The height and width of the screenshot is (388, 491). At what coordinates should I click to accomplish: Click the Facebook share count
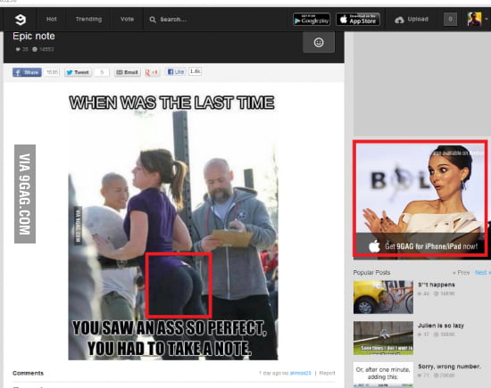pos(52,72)
